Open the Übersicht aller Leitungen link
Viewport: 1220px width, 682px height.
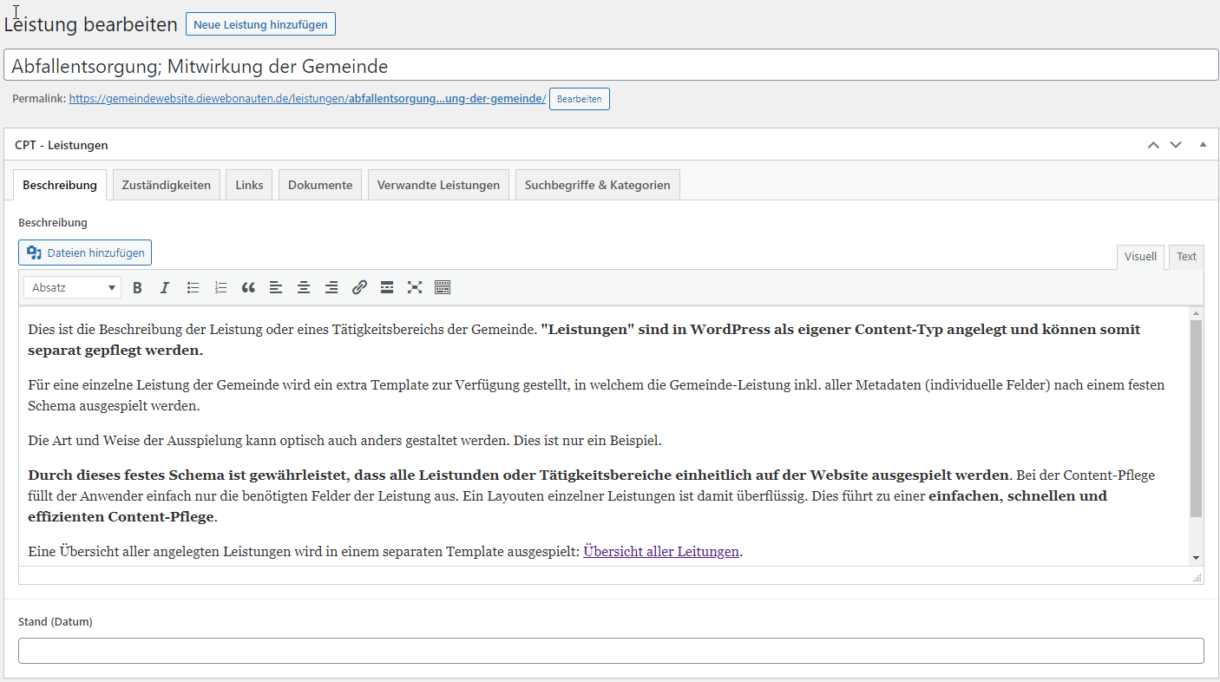point(661,551)
